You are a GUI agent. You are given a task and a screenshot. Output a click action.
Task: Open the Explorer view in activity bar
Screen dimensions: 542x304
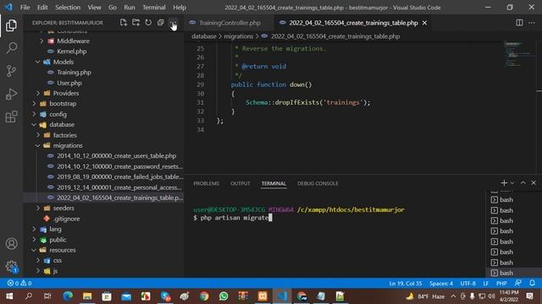tap(11, 25)
